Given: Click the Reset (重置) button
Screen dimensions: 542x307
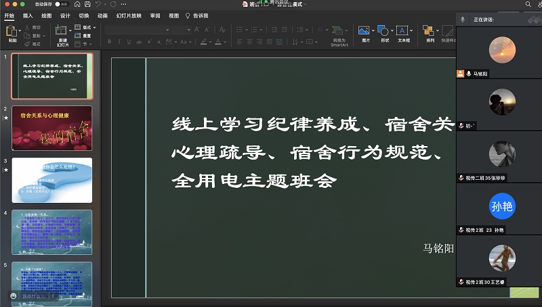Looking at the screenshot, I should point(86,35).
